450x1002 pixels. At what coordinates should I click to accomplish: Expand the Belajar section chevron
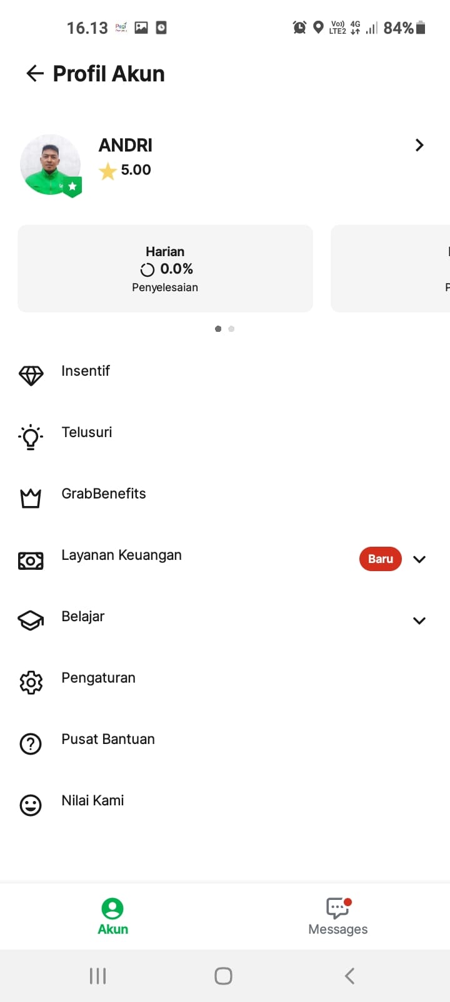click(x=419, y=621)
